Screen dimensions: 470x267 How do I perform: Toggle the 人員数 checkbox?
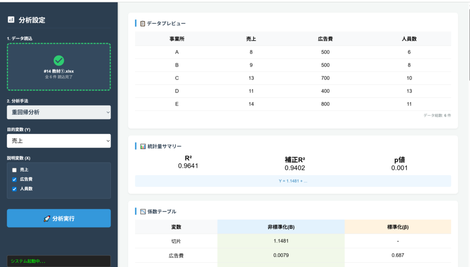coord(14,189)
